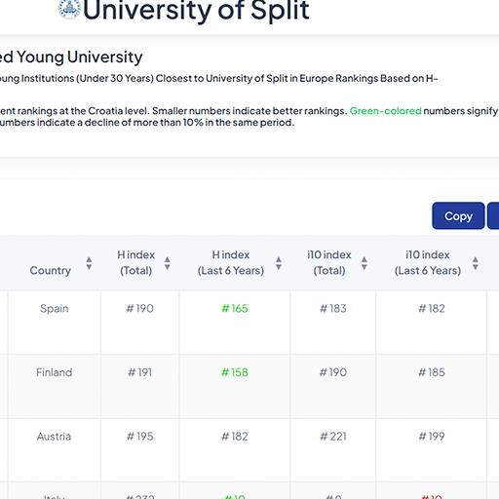The width and height of the screenshot is (499, 499).
Task: Click the # 195 value in Austria row
Action: [x=140, y=437]
